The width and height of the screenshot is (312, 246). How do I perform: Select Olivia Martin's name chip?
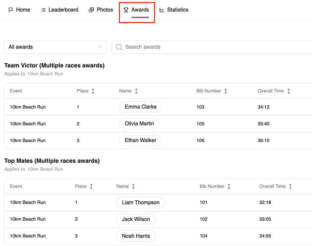(x=139, y=124)
